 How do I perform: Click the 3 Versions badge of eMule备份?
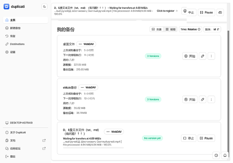point(153,99)
